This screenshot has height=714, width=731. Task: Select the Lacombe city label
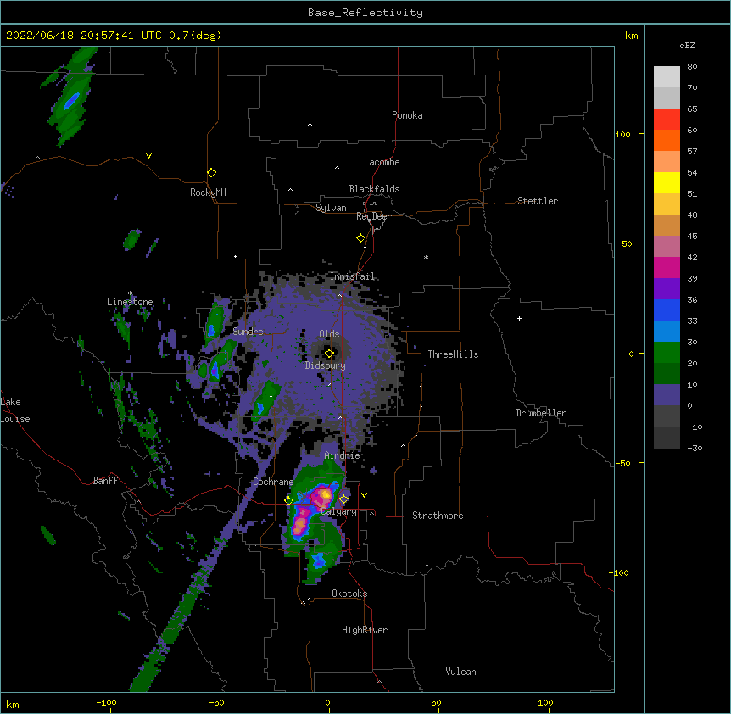click(x=382, y=162)
